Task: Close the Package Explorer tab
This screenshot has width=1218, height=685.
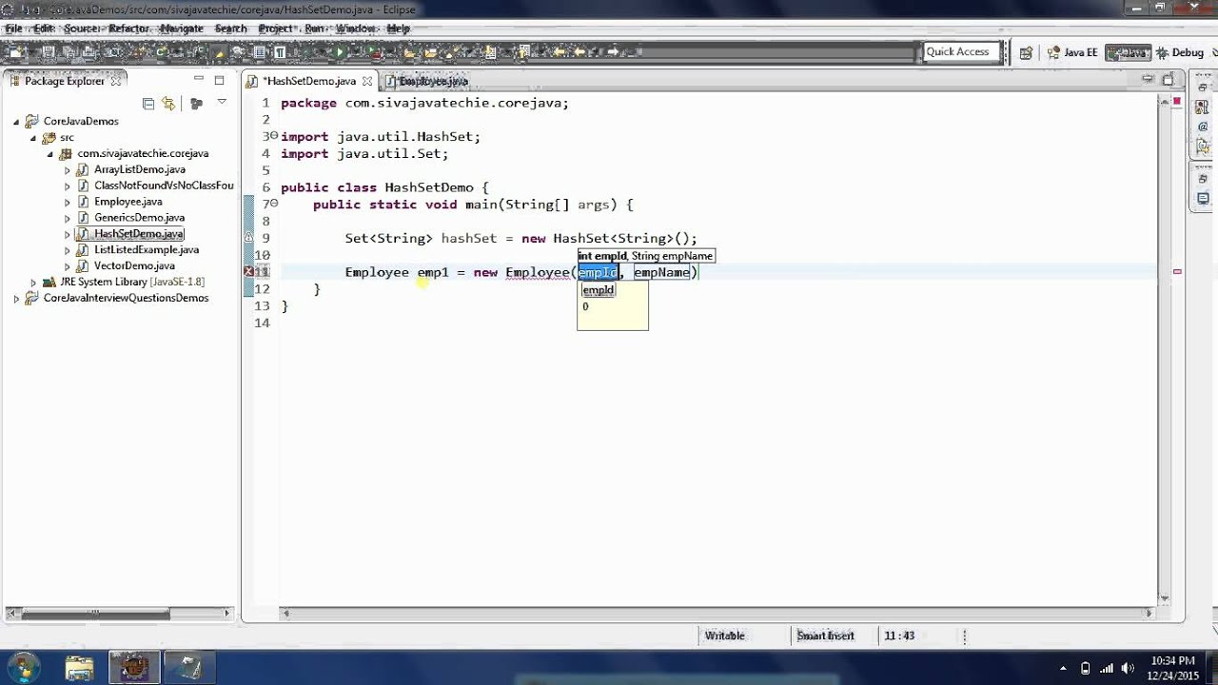Action: (116, 81)
